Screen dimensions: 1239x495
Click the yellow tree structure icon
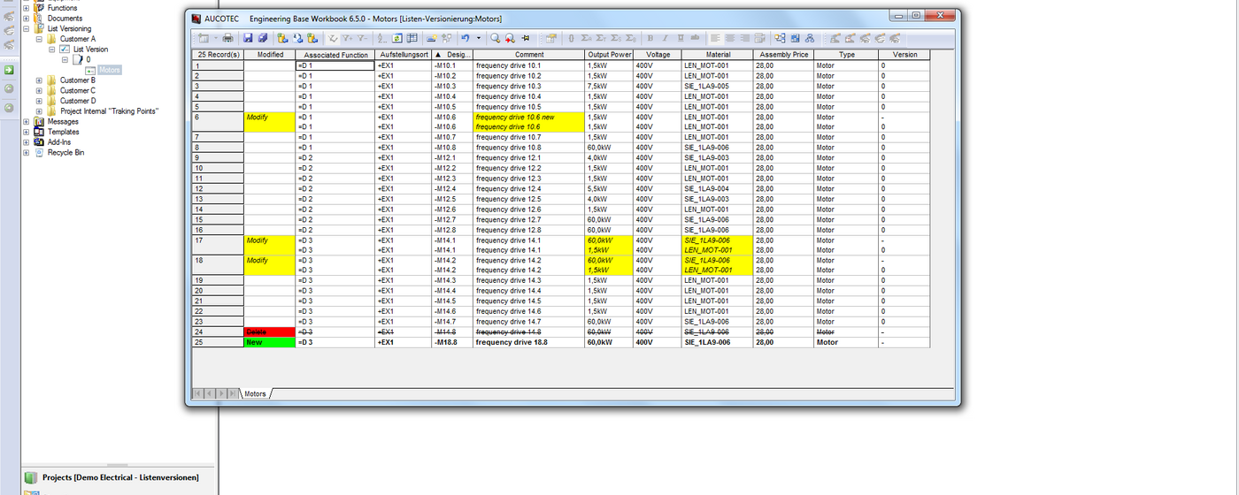coord(780,38)
